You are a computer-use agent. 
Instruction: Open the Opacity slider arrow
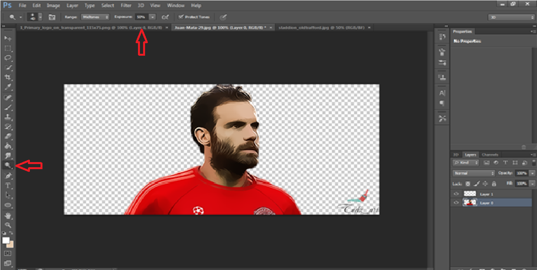point(532,173)
